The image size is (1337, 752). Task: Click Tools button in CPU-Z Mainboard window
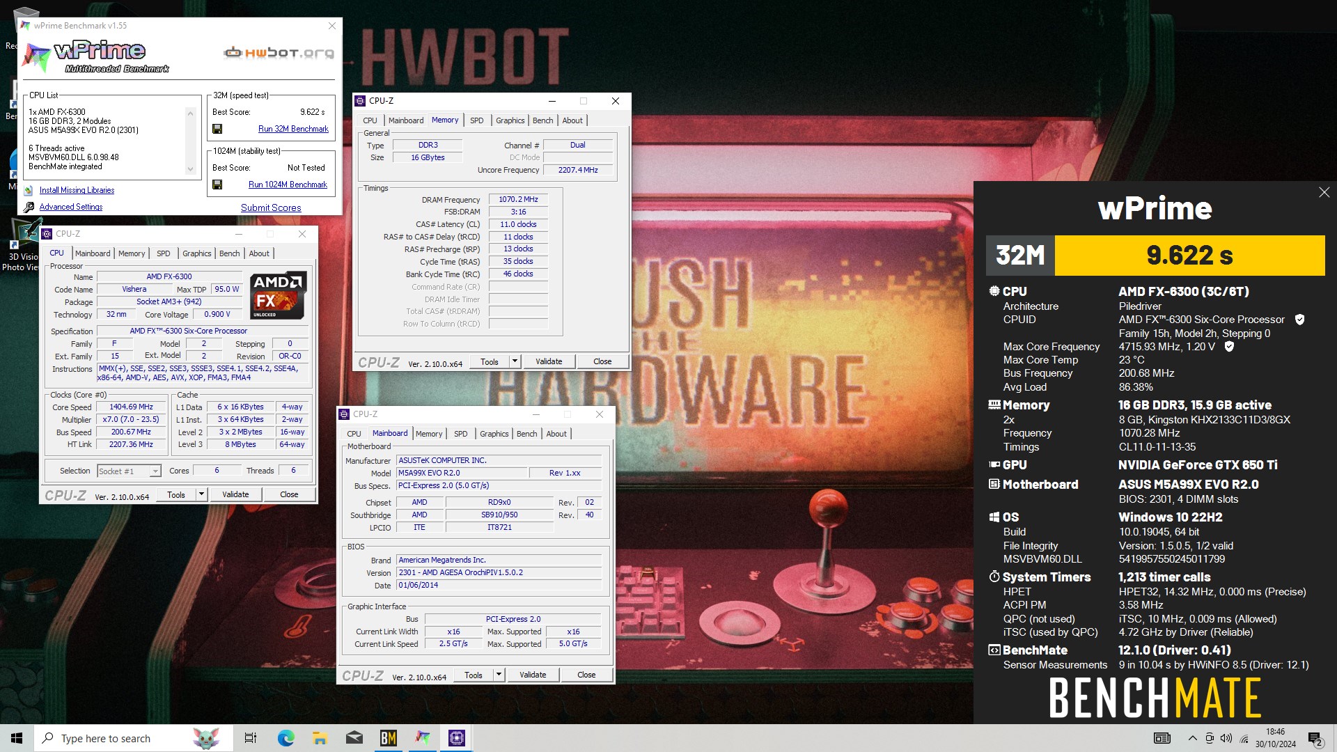click(x=474, y=675)
